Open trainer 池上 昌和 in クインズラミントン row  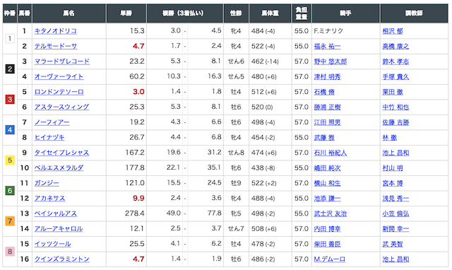tap(395, 259)
